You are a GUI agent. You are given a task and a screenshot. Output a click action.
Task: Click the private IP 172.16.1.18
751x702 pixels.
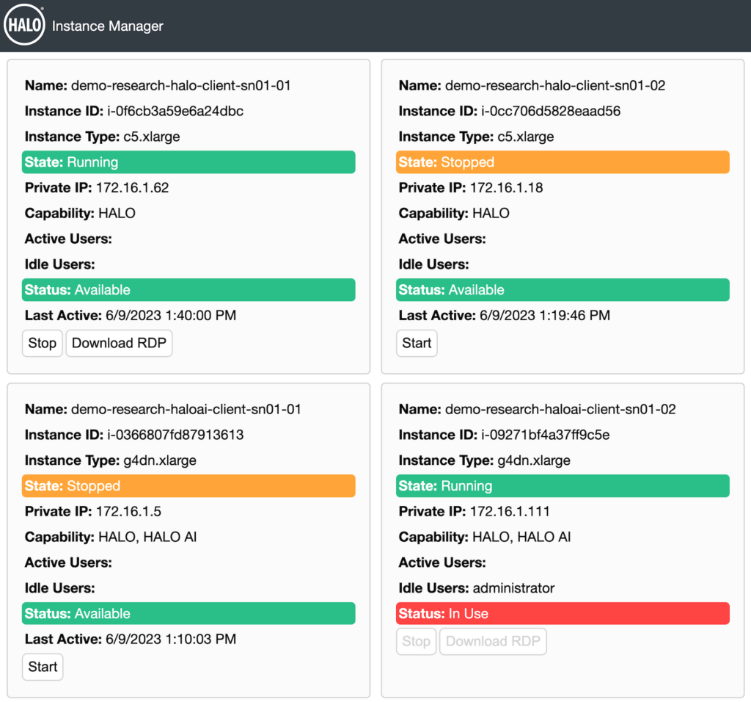pos(507,188)
